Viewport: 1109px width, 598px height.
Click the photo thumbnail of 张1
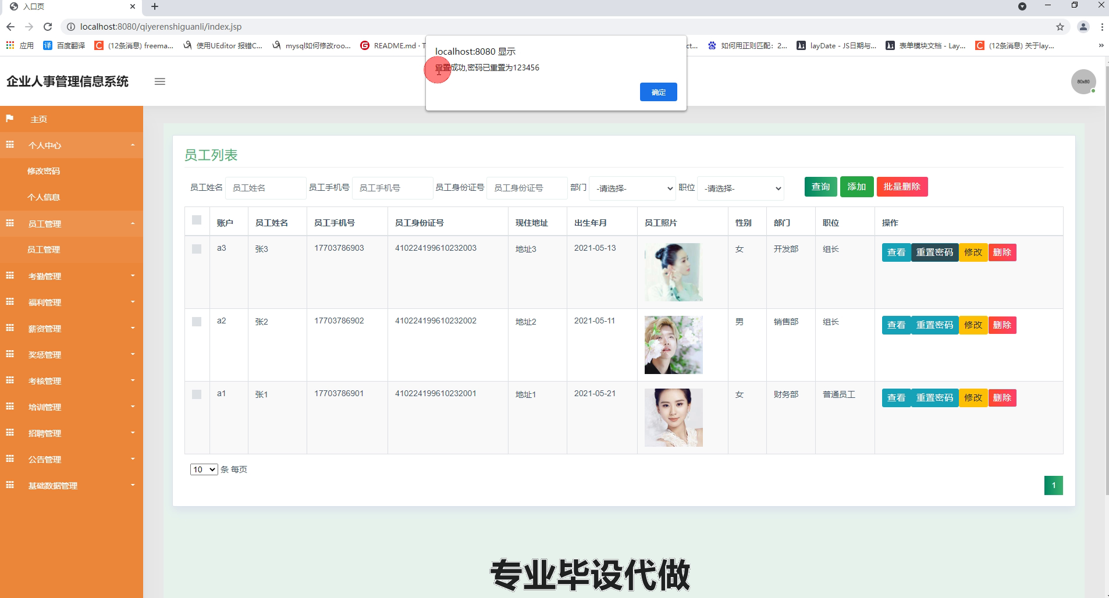coord(673,418)
